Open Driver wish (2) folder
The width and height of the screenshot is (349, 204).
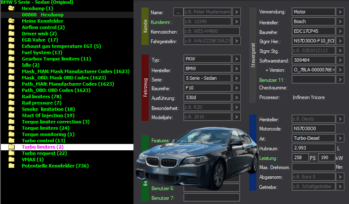tap(39, 34)
